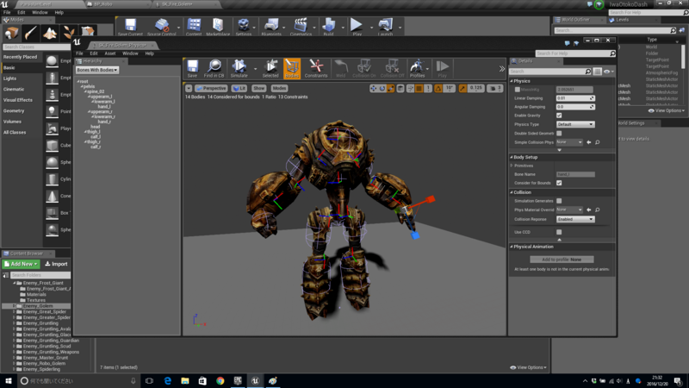Toggle Simulation Generates checkbox
The image size is (689, 388).
pos(559,201)
